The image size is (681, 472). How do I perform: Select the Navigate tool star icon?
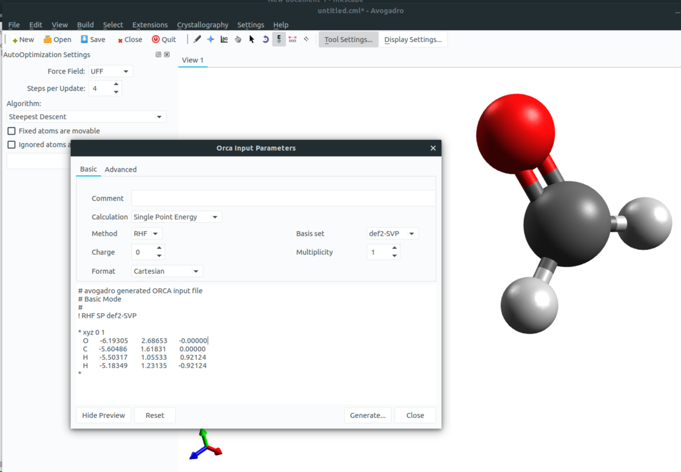click(210, 39)
